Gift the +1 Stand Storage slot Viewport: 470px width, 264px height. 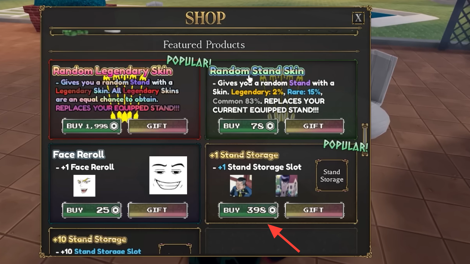tap(314, 210)
